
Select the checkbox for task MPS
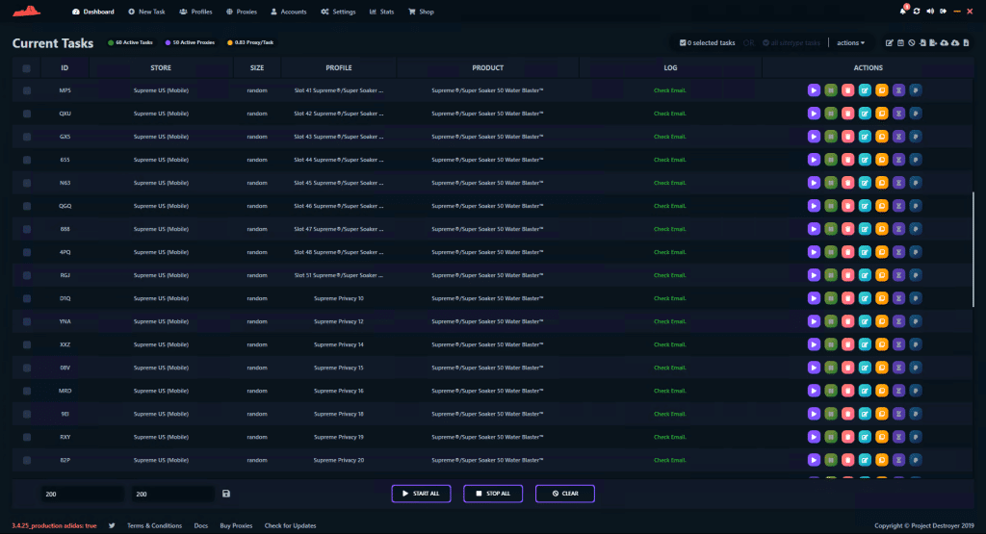pos(26,90)
